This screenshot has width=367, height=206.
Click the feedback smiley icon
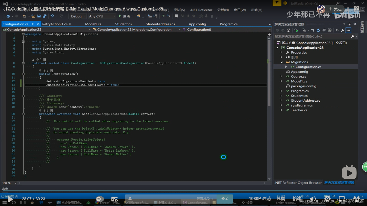click(x=285, y=3)
